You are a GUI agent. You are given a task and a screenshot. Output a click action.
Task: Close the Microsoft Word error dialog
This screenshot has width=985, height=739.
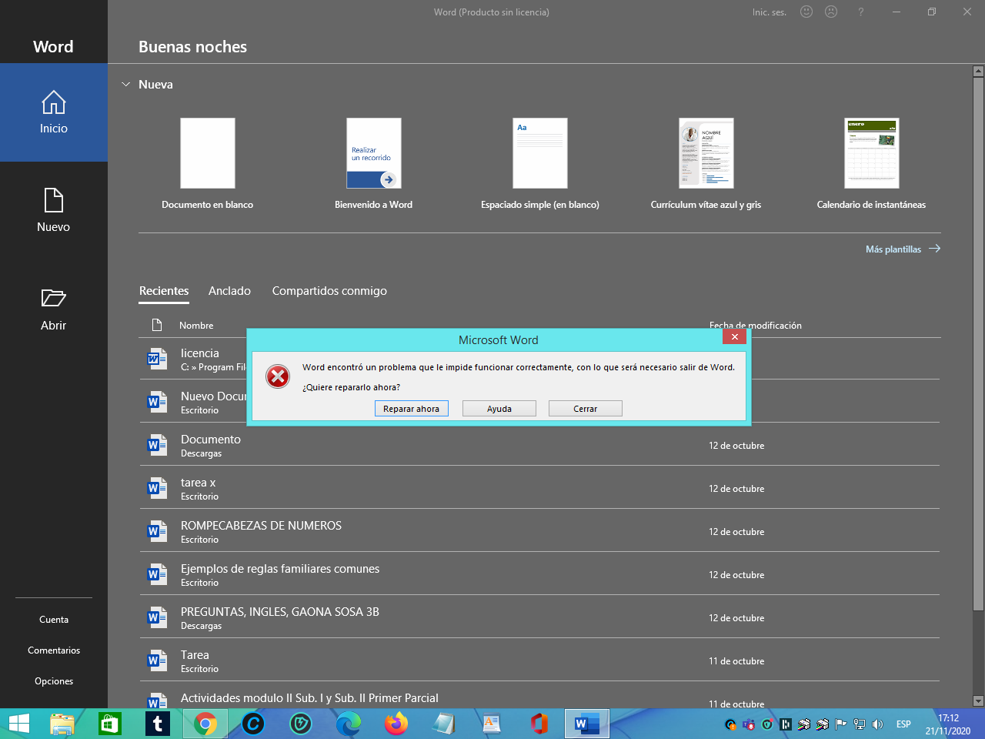[x=734, y=337]
